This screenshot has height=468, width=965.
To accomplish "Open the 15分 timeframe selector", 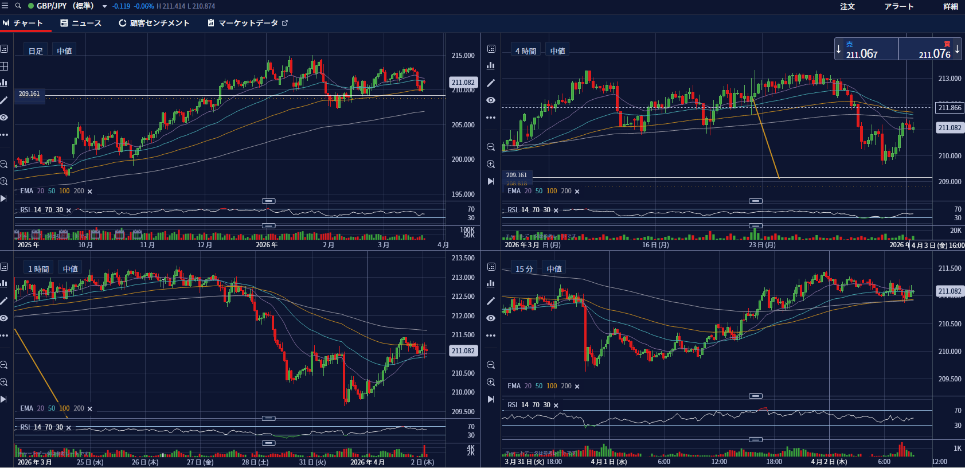I will 524,268.
